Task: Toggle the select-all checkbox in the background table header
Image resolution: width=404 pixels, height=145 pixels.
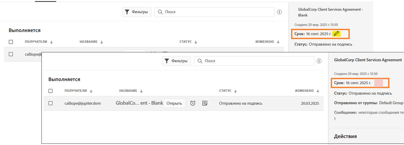Action: (11, 42)
